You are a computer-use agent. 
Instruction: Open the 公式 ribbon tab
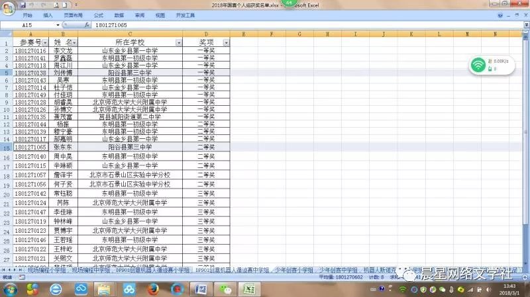[x=98, y=15]
